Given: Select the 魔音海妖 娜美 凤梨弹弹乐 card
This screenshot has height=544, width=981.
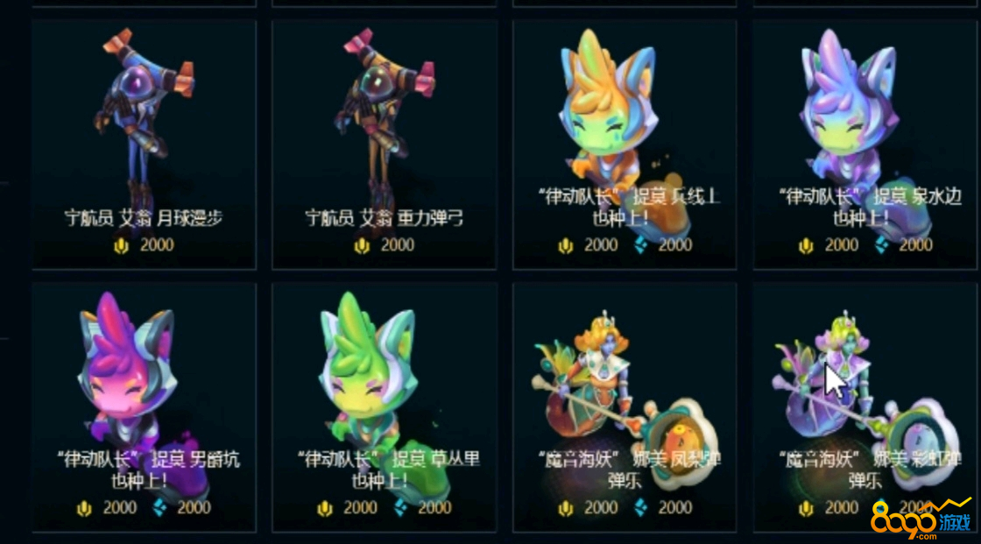Looking at the screenshot, I should [x=625, y=407].
